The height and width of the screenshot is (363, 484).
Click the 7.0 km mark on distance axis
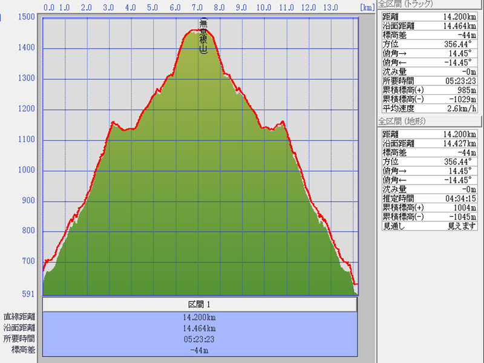pyautogui.click(x=197, y=8)
